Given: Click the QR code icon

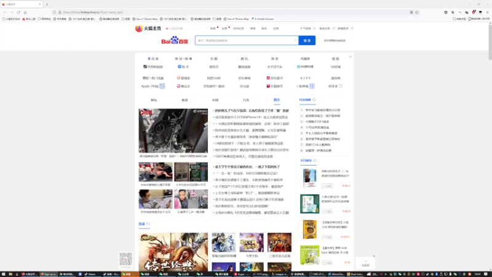Looking at the screenshot, I should point(125,259).
